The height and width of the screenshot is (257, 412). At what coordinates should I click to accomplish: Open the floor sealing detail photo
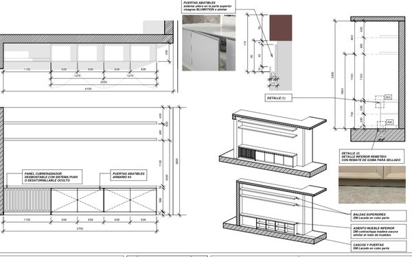pos(371,184)
